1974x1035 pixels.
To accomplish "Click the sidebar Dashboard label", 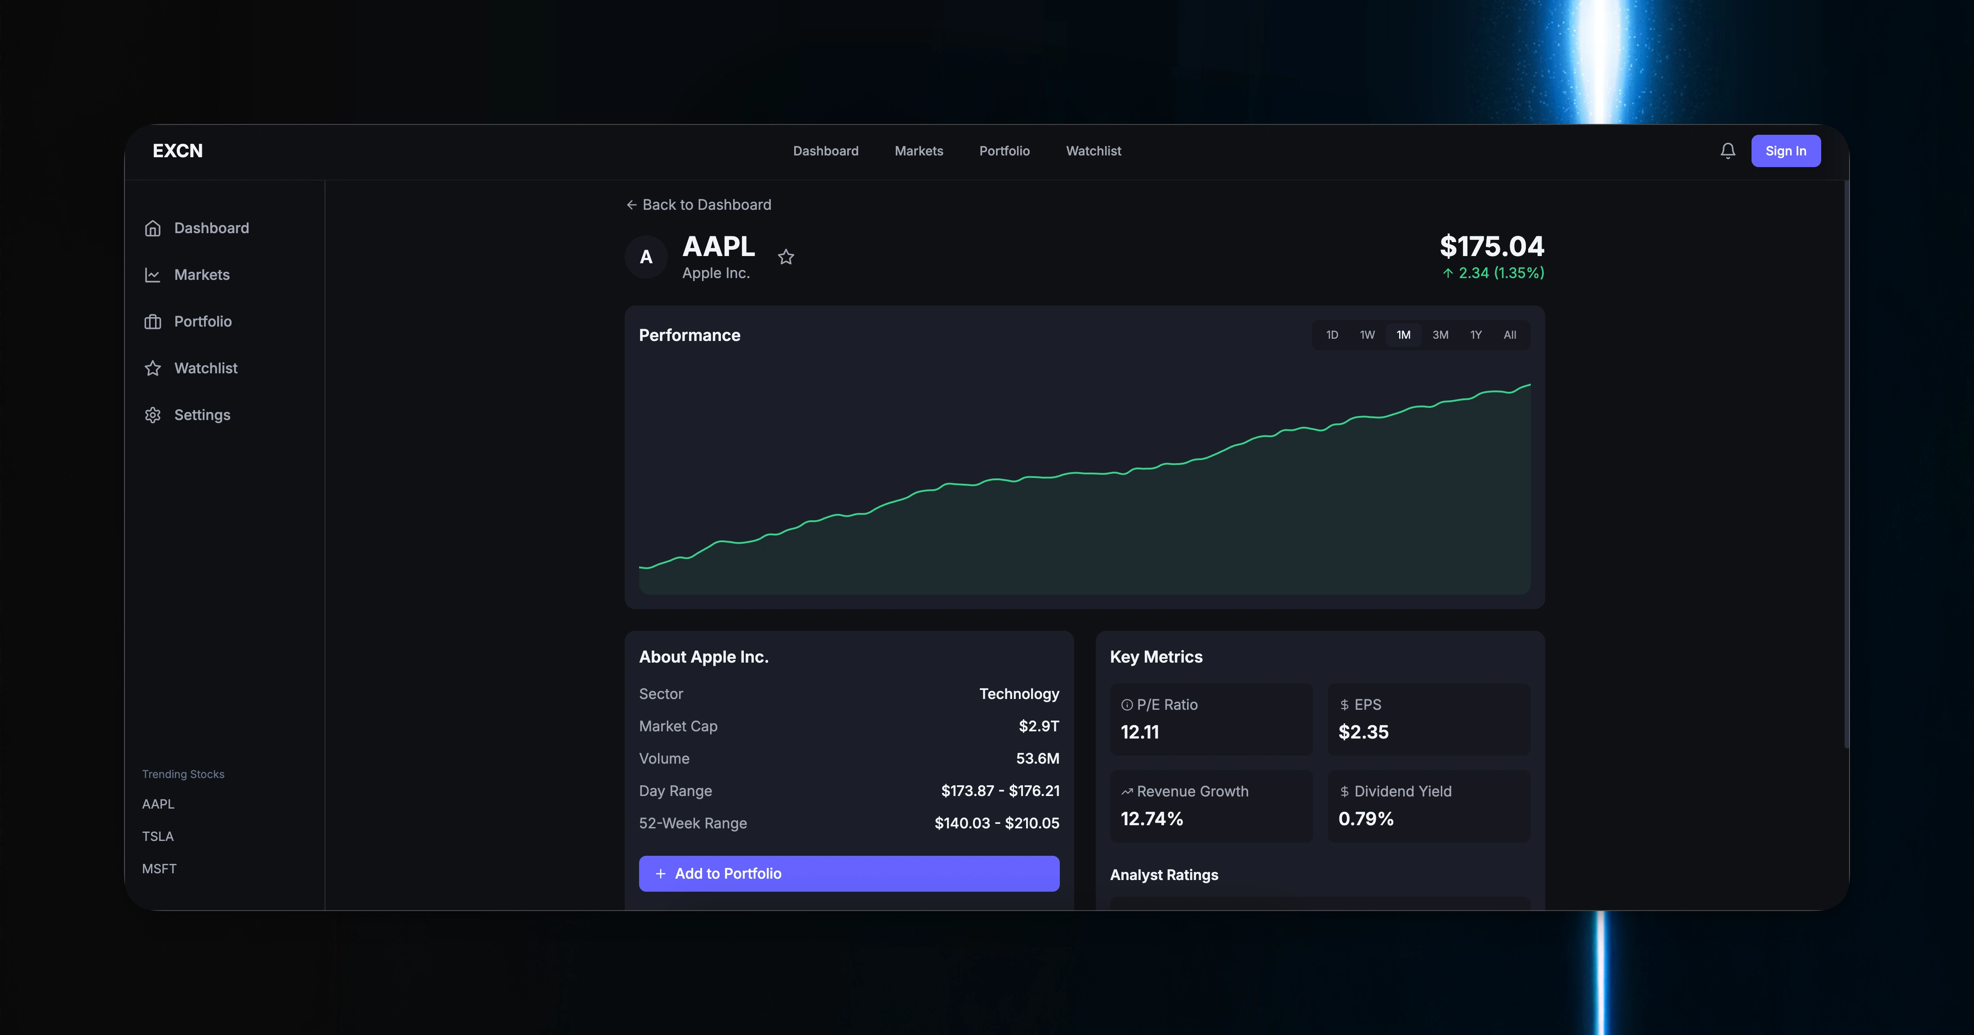I will (212, 228).
